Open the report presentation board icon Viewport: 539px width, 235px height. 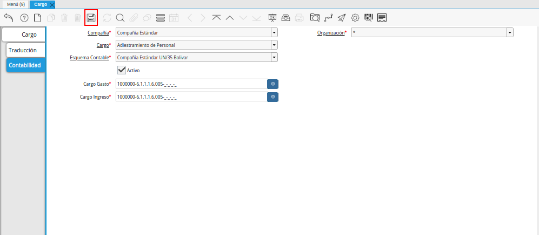(272, 18)
